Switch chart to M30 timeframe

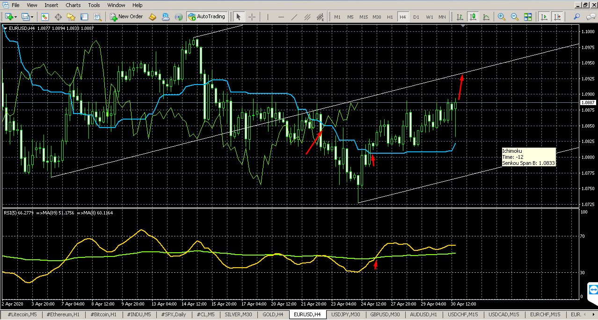pos(377,17)
